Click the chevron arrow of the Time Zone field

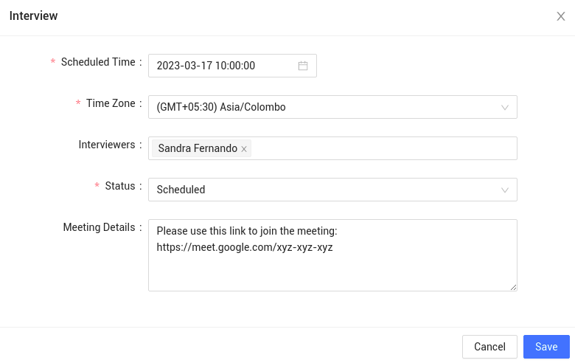click(x=505, y=108)
